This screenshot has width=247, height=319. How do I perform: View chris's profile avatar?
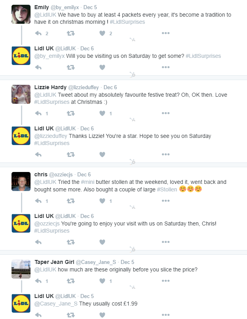click(21, 181)
